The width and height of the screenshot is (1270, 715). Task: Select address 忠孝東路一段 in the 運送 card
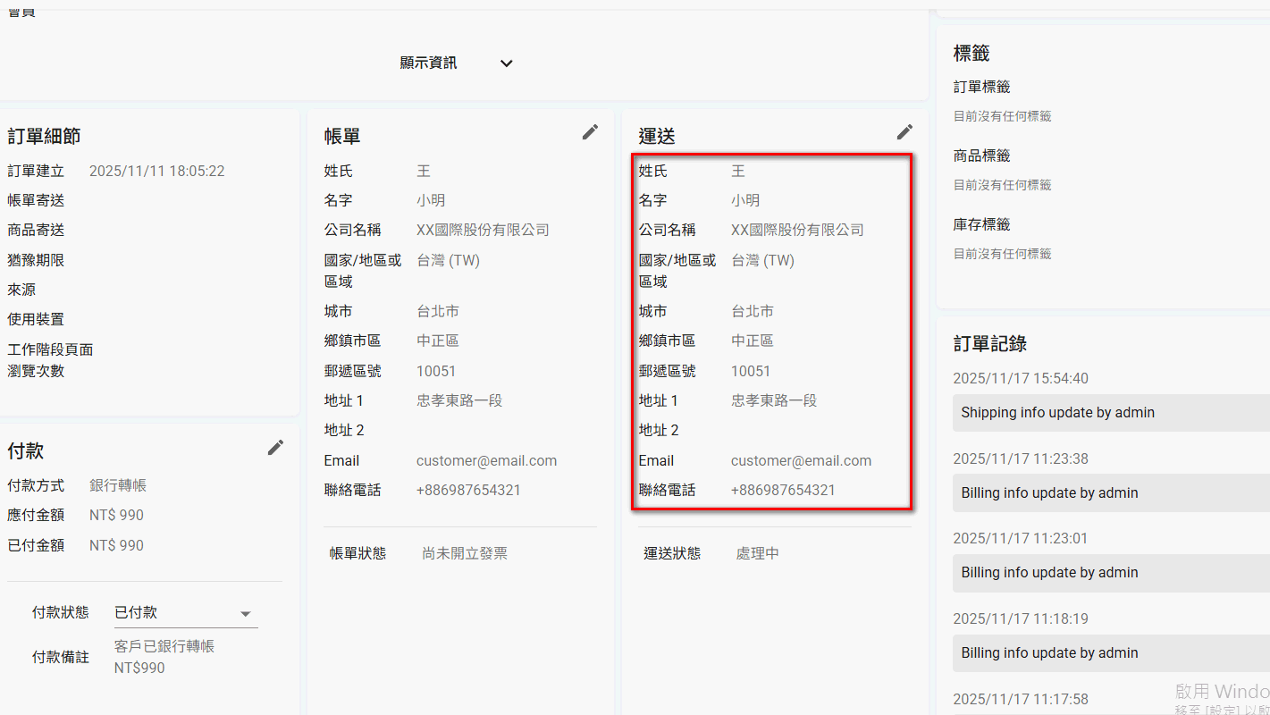(774, 400)
